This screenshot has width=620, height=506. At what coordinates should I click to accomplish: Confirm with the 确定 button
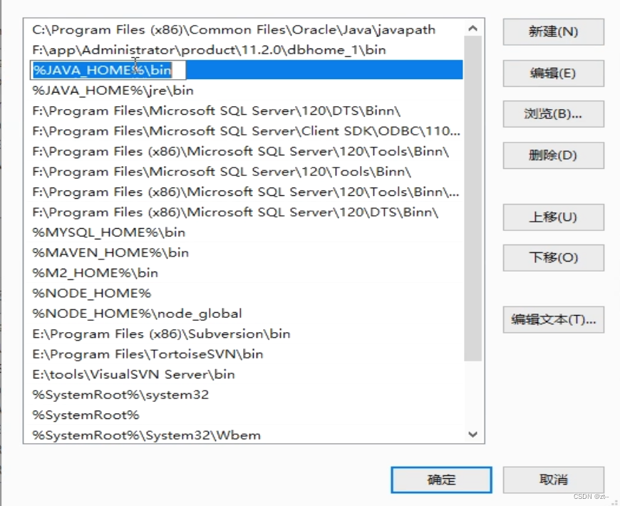pyautogui.click(x=441, y=480)
